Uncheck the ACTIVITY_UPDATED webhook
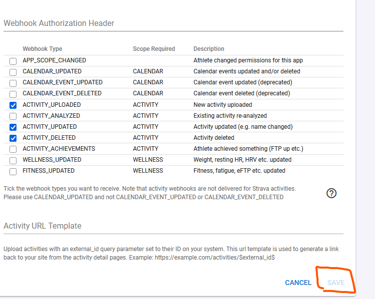 tap(13, 127)
